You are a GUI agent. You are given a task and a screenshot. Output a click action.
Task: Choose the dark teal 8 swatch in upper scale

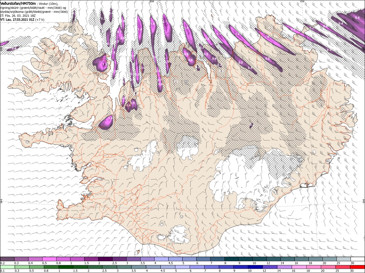coord(232,259)
